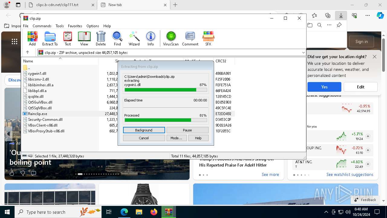Click Sign in on the new tab page
Screen dimensions: 387x218
click(362, 41)
